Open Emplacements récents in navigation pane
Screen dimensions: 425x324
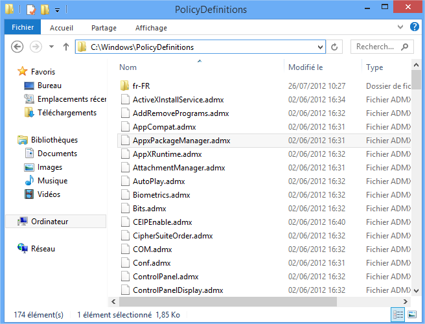(x=71, y=99)
